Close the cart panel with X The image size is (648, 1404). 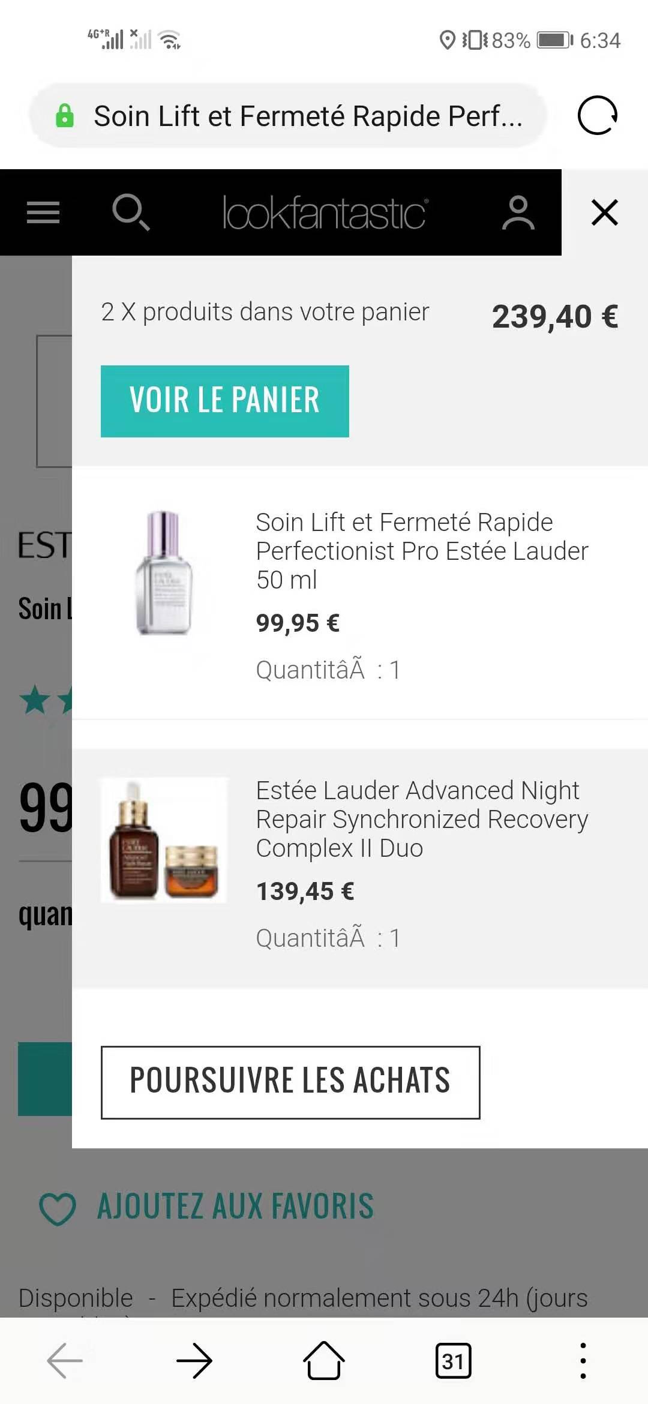(604, 212)
